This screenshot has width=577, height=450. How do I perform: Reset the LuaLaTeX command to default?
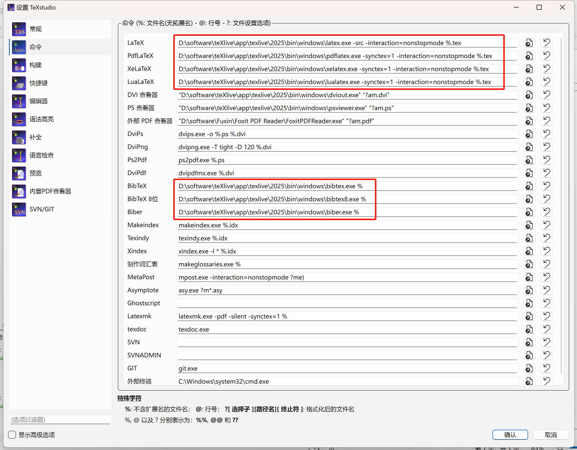click(547, 82)
